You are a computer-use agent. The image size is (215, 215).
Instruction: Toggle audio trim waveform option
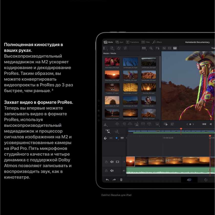coord(111,138)
